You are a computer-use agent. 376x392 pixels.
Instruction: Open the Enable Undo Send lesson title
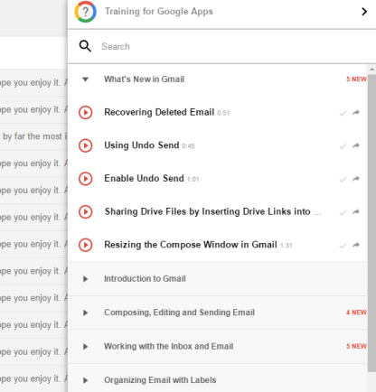click(x=144, y=178)
